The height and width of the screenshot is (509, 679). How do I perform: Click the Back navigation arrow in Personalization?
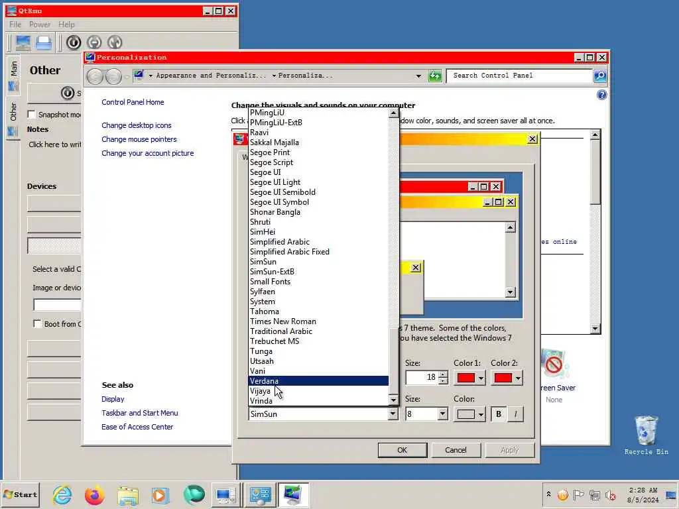[95, 76]
